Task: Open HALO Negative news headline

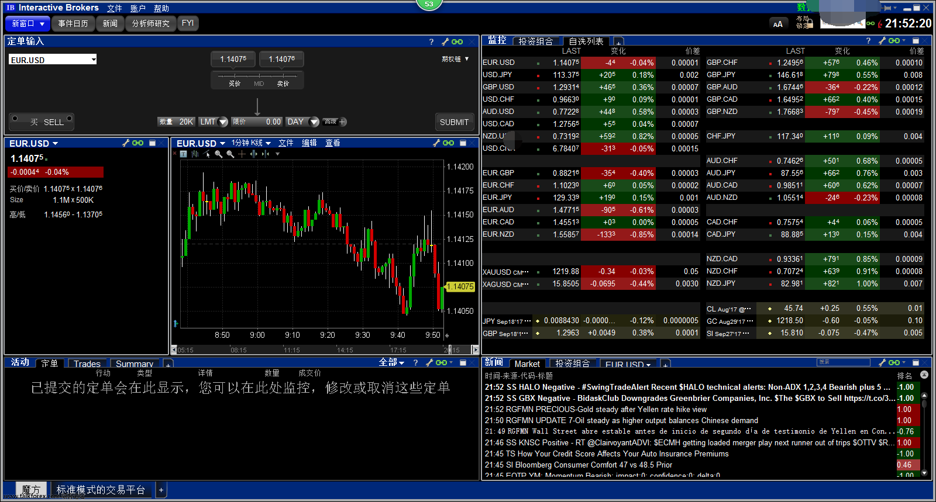Action: [688, 387]
